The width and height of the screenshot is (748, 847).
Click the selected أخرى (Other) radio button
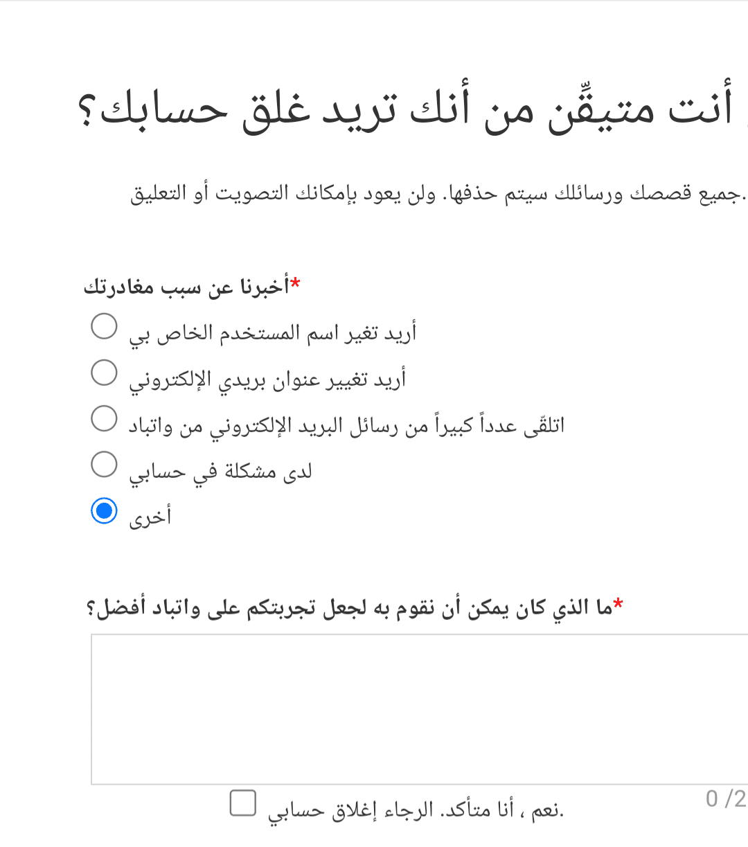coord(104,510)
